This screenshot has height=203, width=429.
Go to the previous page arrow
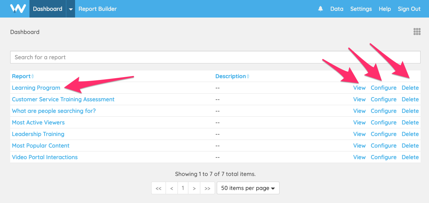click(172, 188)
